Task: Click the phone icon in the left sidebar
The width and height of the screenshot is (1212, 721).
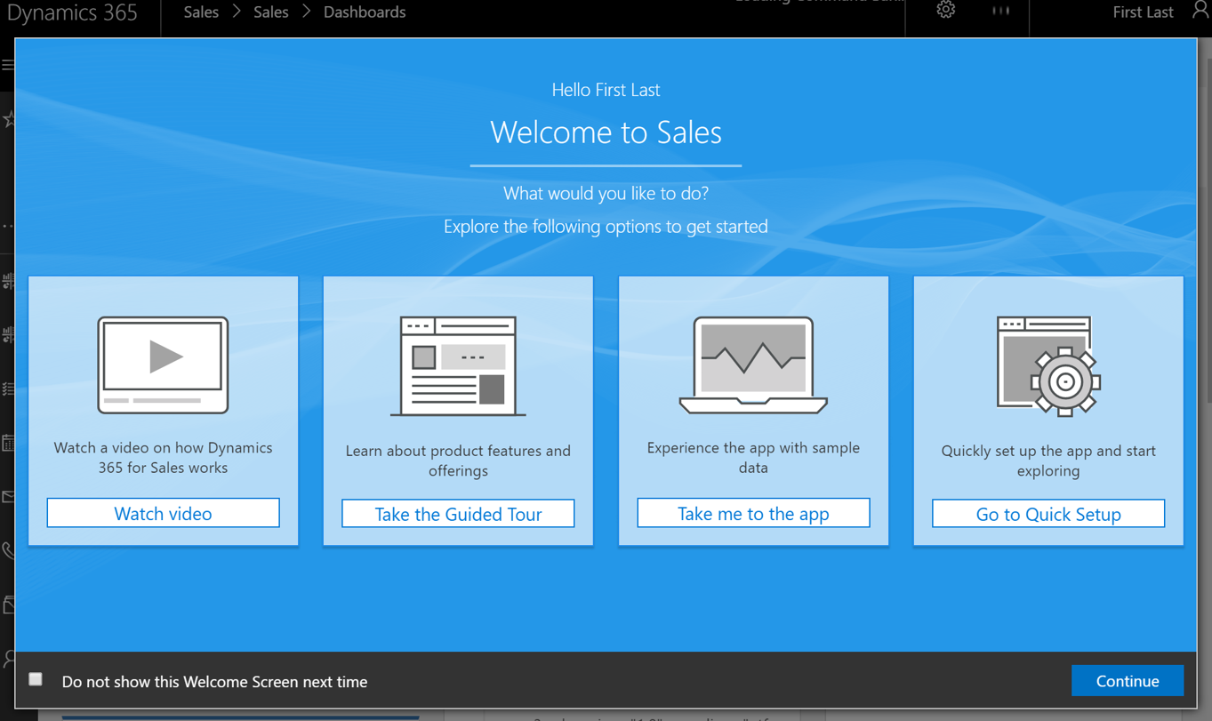Action: (7, 550)
